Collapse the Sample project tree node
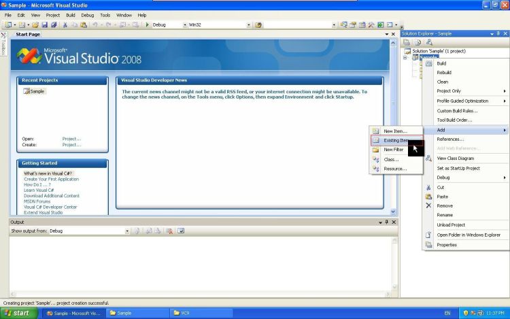Image resolution: width=510 pixels, height=319 pixels. [405, 58]
